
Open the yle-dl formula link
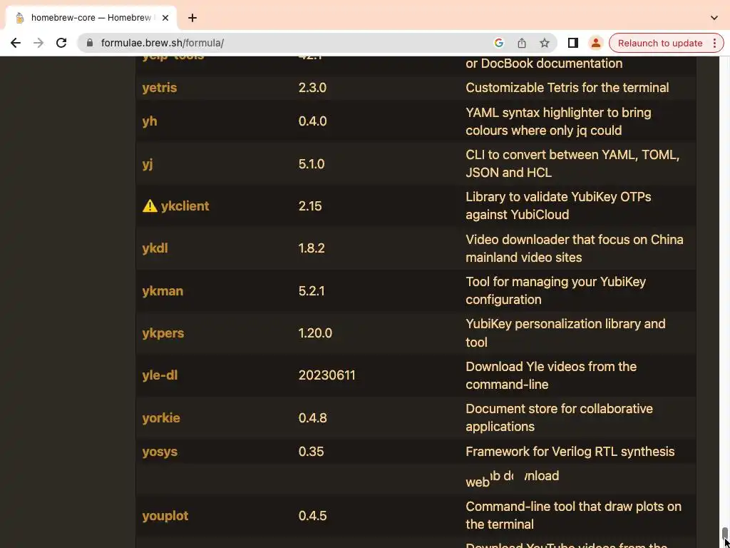point(160,375)
